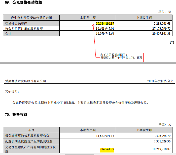176x155 pixels.
Task: Click 本期发生额 header in investment income table
Action: pos(88,130)
